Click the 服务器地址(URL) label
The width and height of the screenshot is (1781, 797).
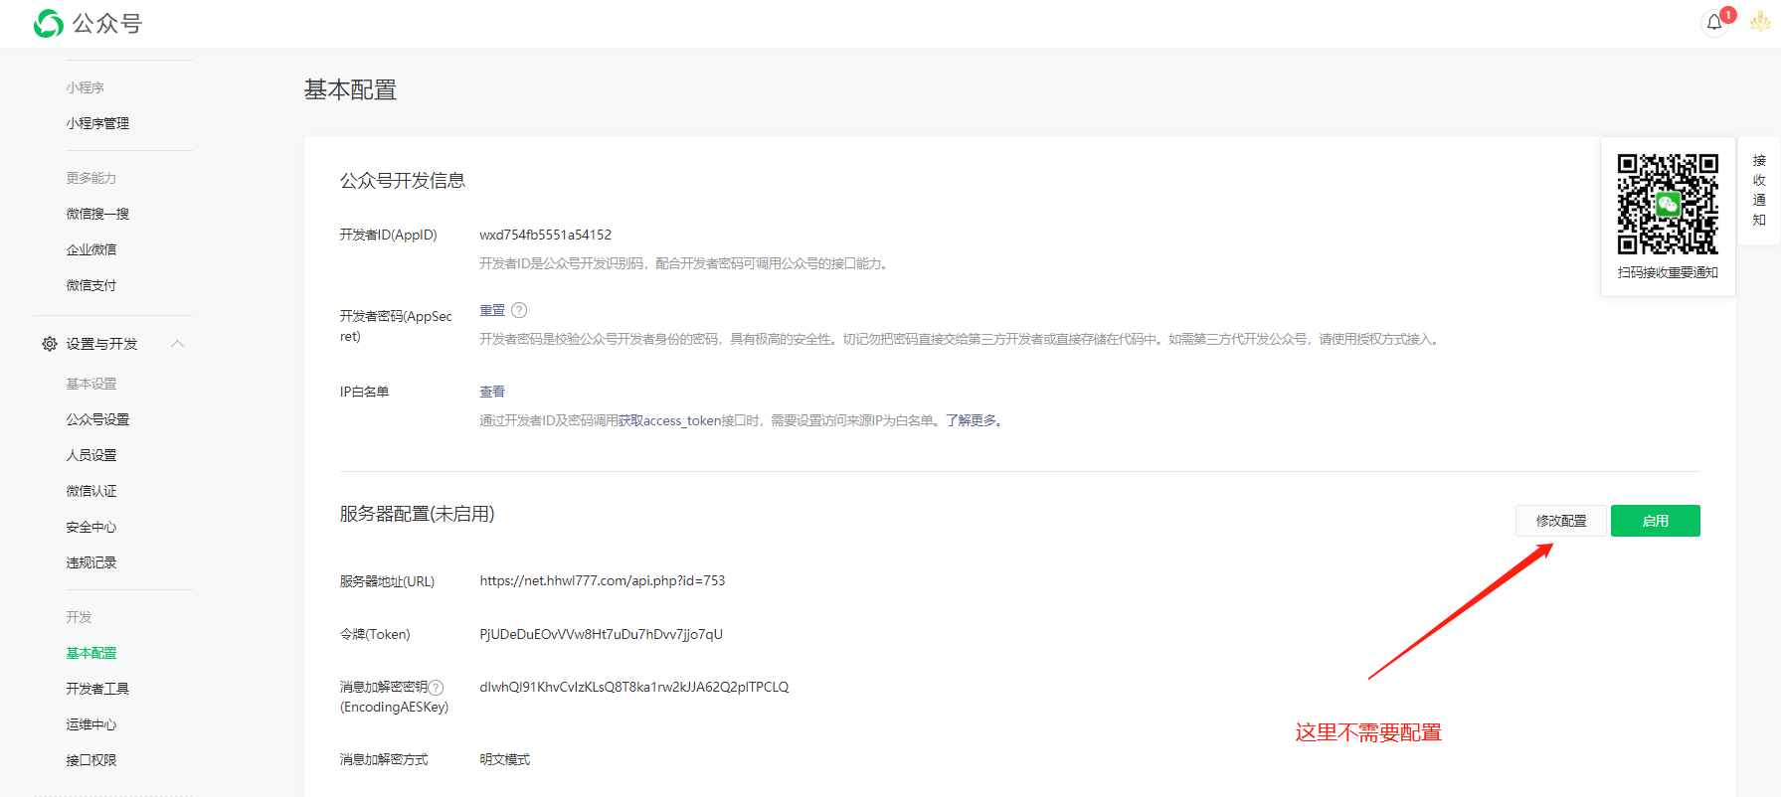[x=387, y=581]
